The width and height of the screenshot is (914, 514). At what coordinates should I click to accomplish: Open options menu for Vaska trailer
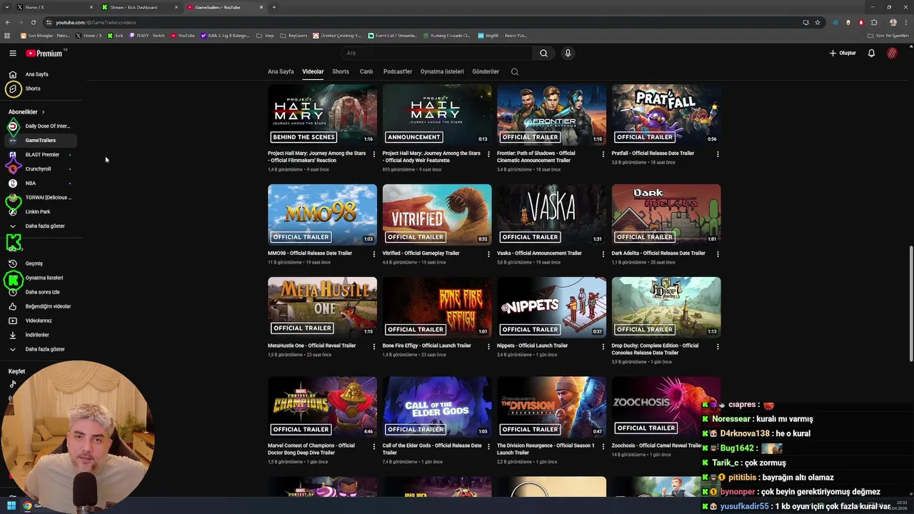[603, 254]
